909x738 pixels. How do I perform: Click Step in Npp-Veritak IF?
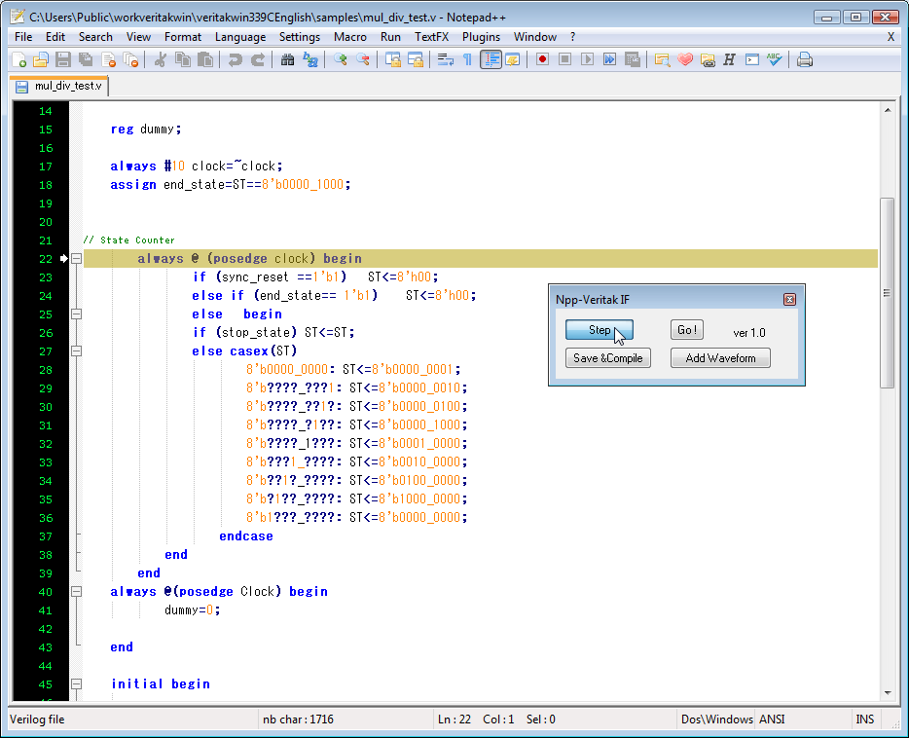[x=600, y=330]
